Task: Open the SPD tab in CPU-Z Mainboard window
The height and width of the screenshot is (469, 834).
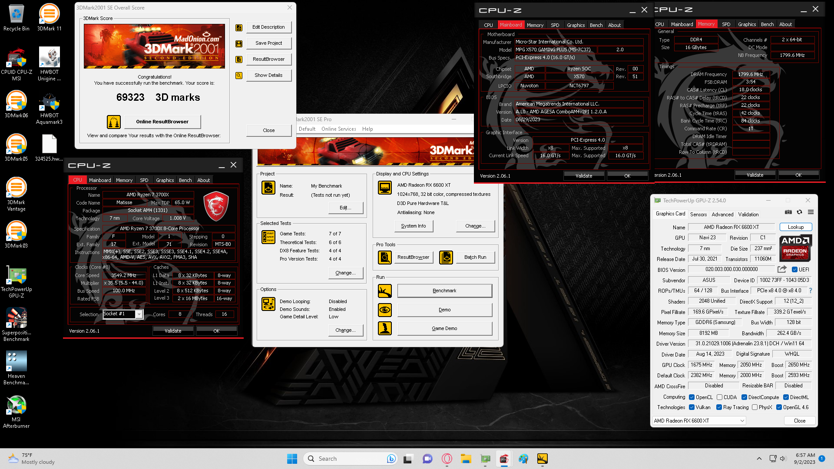Action: tap(555, 25)
